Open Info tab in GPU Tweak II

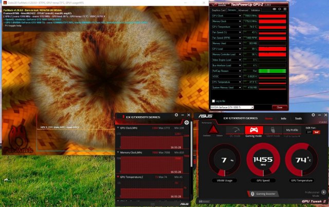(x=283, y=118)
